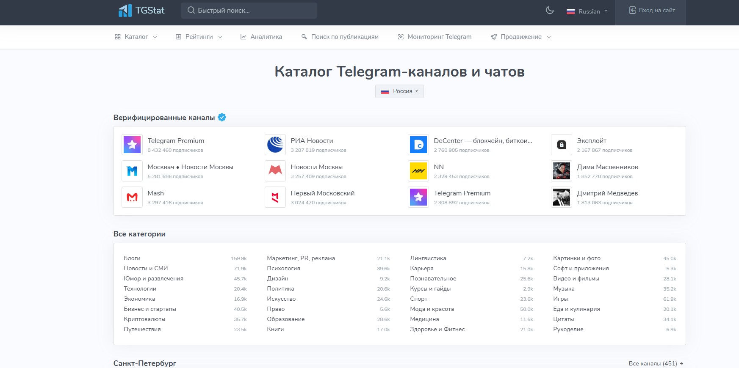The width and height of the screenshot is (739, 368).
Task: Open the Russian language dropdown
Action: point(587,11)
